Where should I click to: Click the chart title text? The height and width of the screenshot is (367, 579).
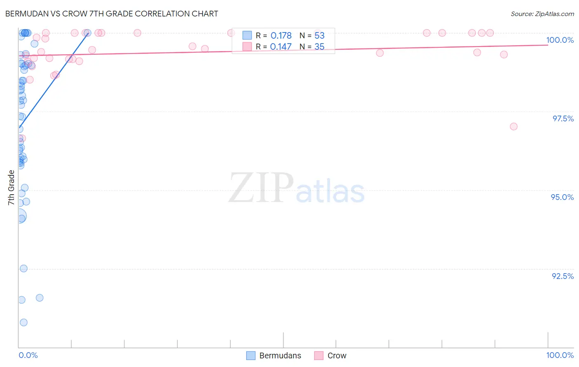pos(112,14)
